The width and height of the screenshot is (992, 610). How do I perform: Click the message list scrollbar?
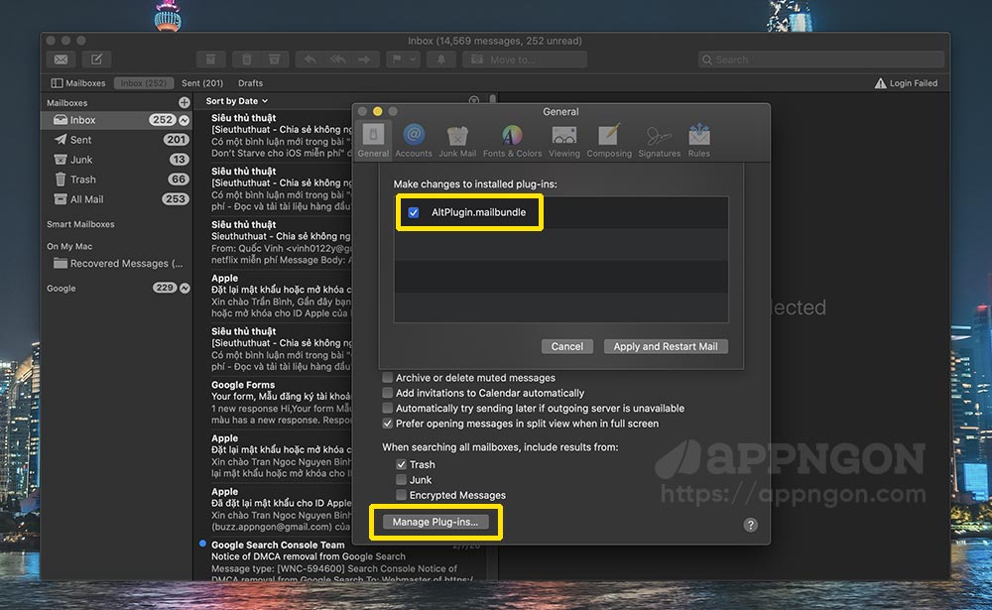pos(492,99)
